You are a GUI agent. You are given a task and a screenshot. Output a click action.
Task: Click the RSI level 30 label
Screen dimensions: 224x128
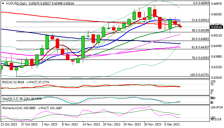(x=212, y=91)
